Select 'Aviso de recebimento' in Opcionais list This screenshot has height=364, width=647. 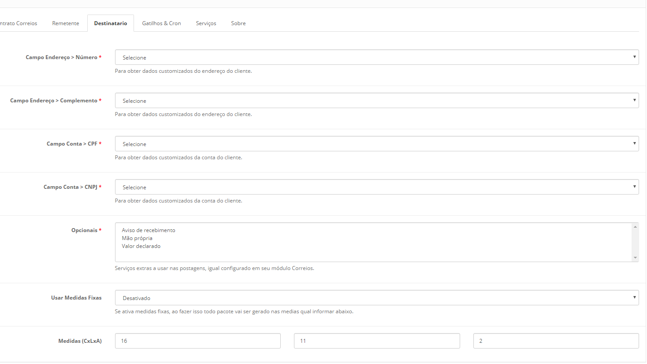pos(149,230)
